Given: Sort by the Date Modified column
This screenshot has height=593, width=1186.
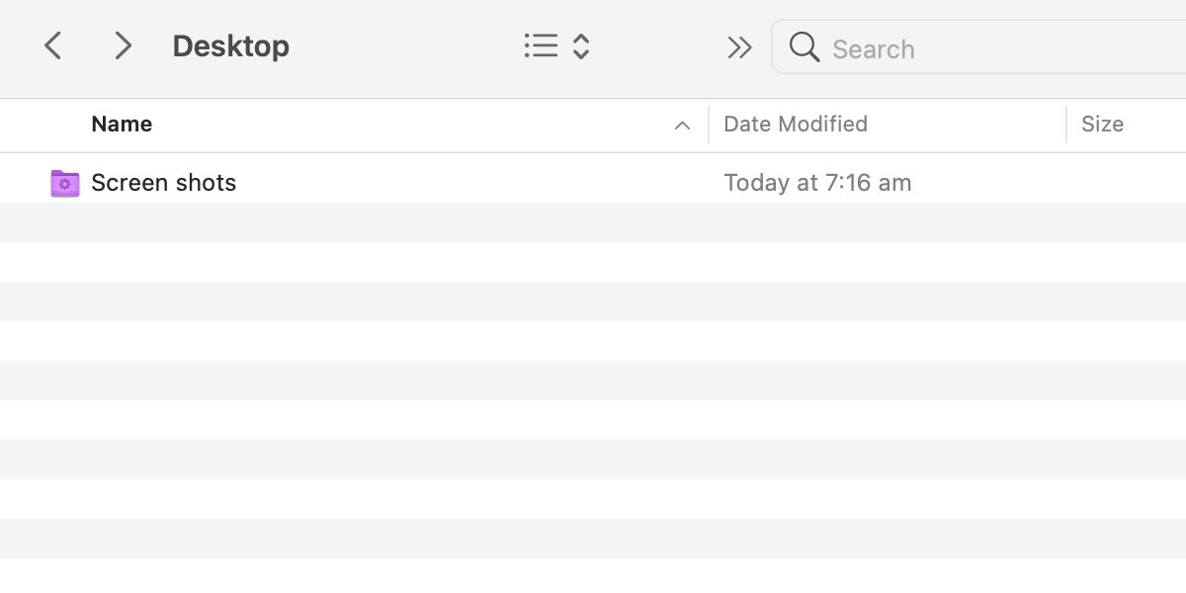Looking at the screenshot, I should pyautogui.click(x=796, y=125).
